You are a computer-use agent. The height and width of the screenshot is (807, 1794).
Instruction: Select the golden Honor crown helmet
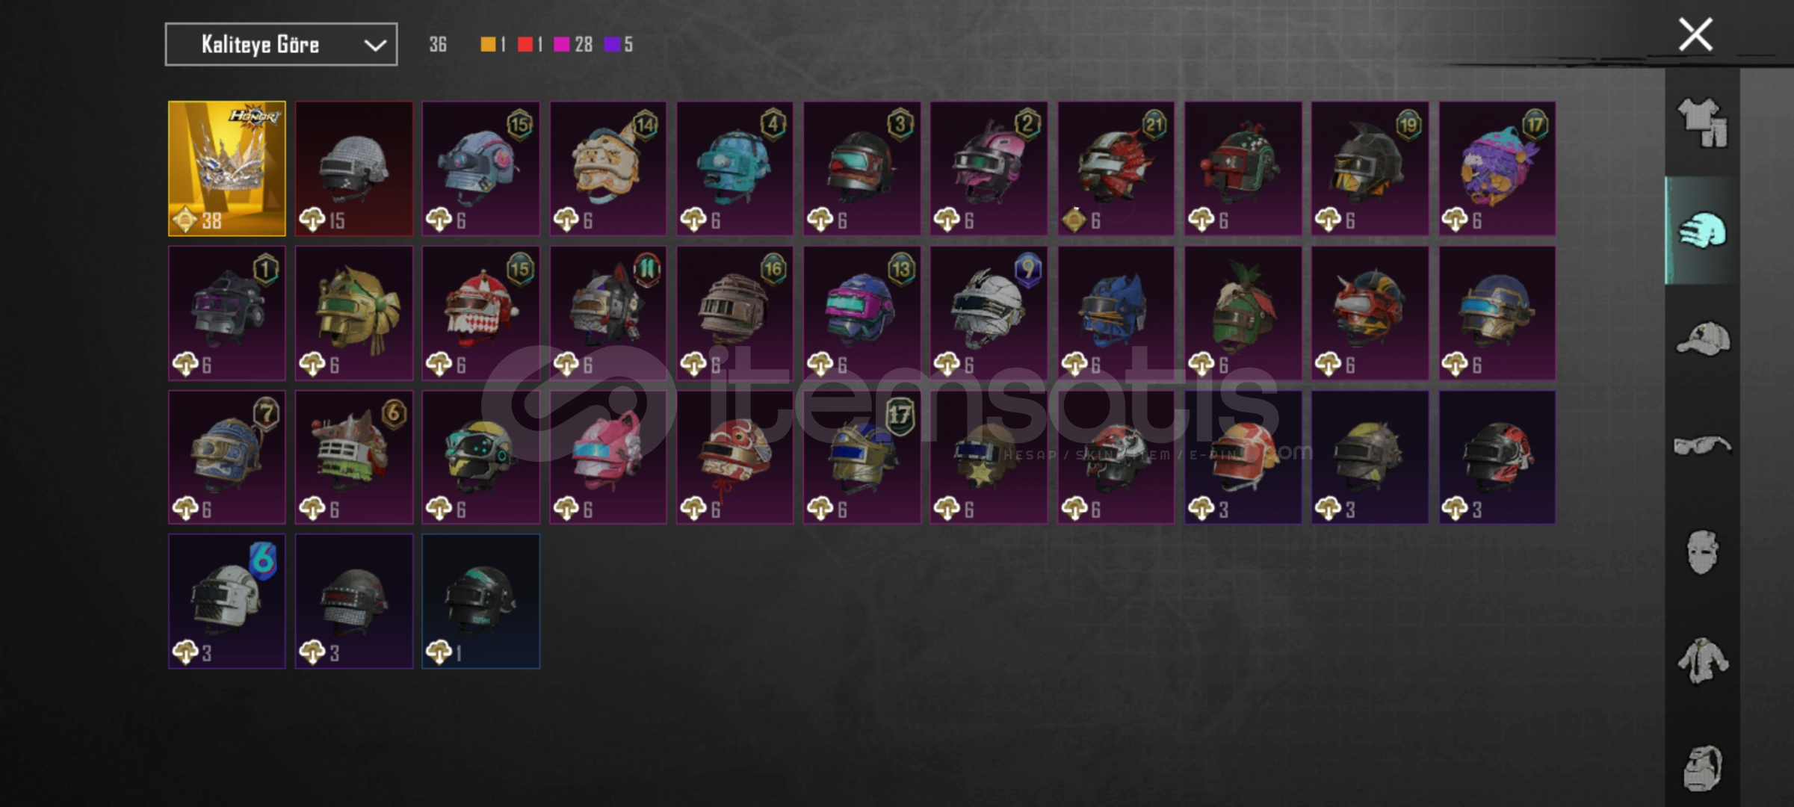227,169
